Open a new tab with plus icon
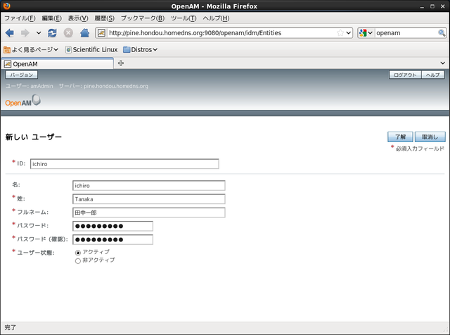Screen dimensions: 450x335 121,63
